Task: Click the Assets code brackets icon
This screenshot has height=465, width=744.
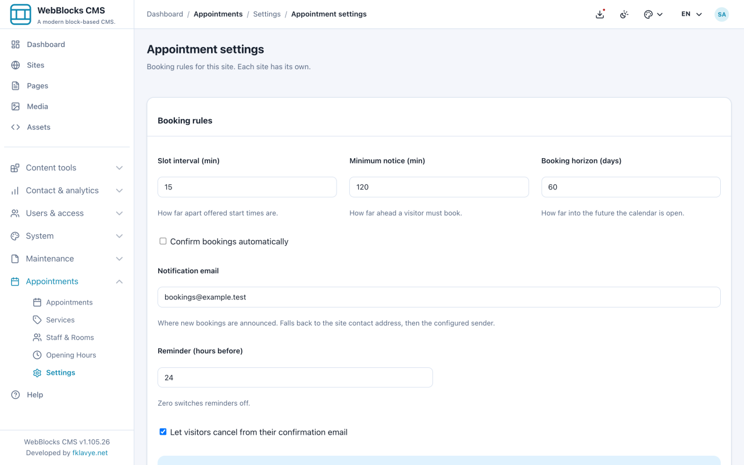Action: [x=16, y=127]
